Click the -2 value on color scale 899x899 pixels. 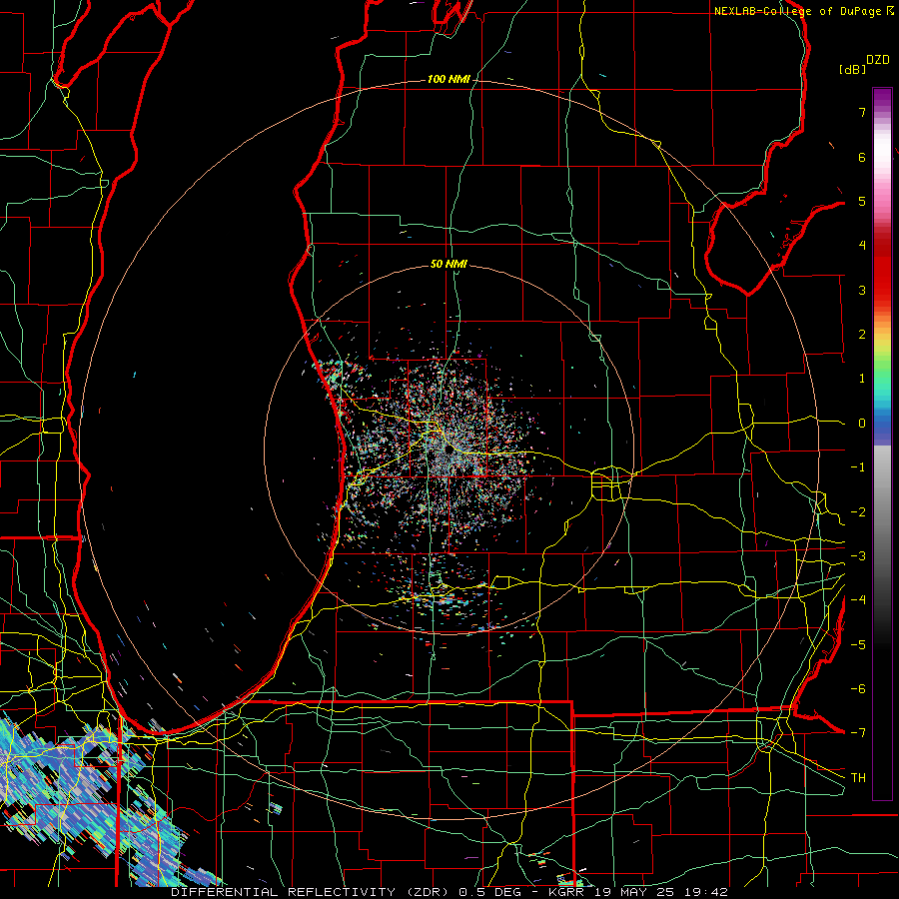pyautogui.click(x=858, y=512)
